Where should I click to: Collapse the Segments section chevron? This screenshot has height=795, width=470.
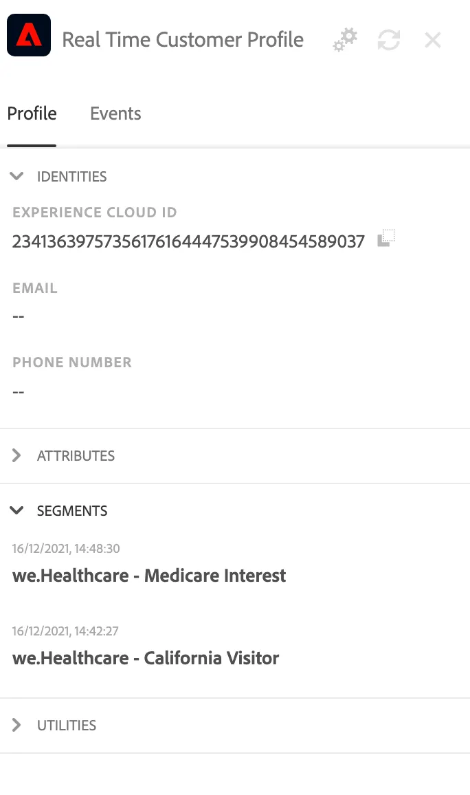pos(16,510)
